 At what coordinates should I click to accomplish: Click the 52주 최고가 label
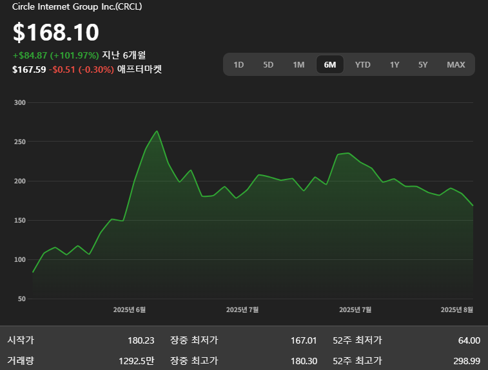[357, 361]
